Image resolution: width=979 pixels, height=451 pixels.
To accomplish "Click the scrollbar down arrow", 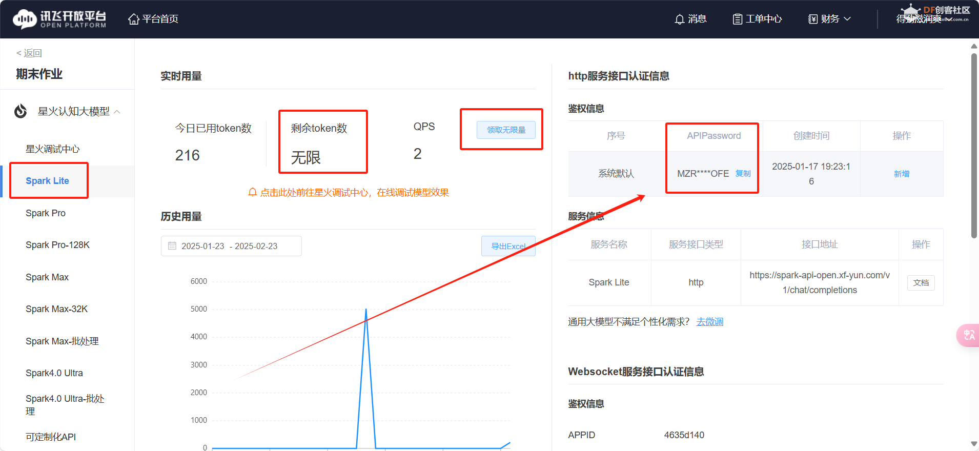I will click(974, 444).
